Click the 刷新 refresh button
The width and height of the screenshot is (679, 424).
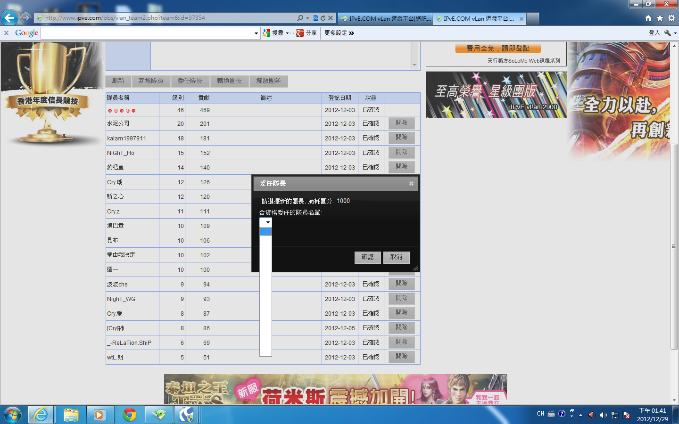pos(118,81)
